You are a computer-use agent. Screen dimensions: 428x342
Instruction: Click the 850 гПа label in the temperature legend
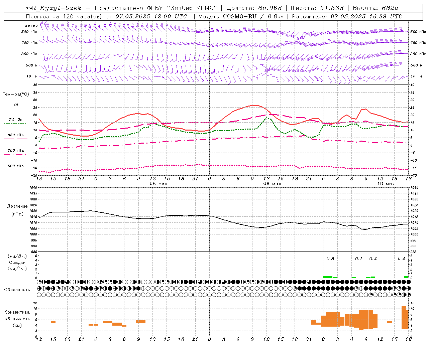point(16,135)
